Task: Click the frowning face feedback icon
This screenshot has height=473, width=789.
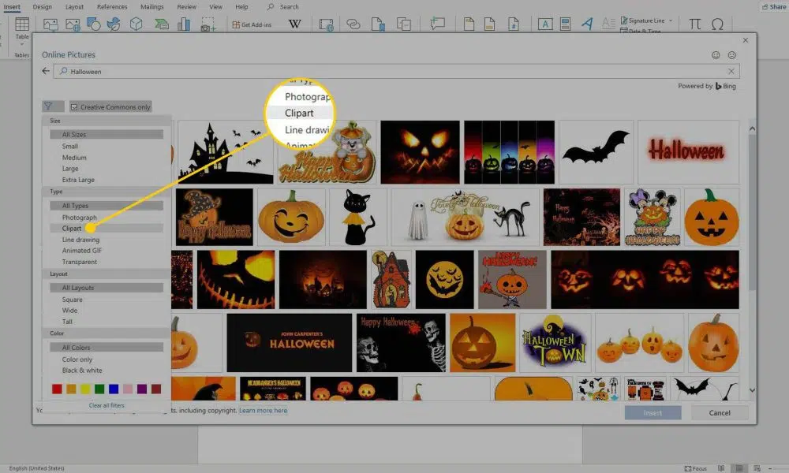Action: point(731,55)
